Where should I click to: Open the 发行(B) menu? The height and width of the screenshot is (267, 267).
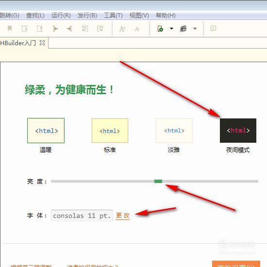87,16
